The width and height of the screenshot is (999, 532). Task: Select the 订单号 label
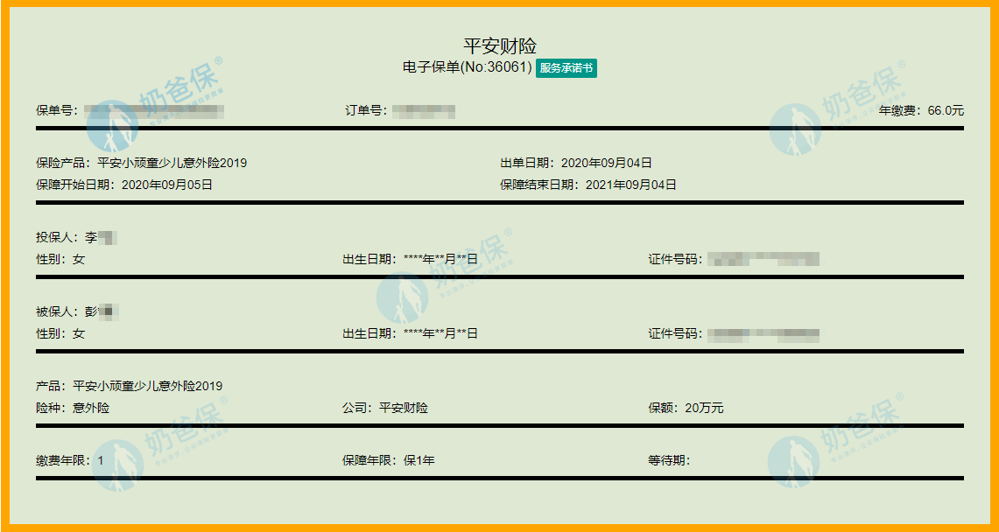coord(366,111)
